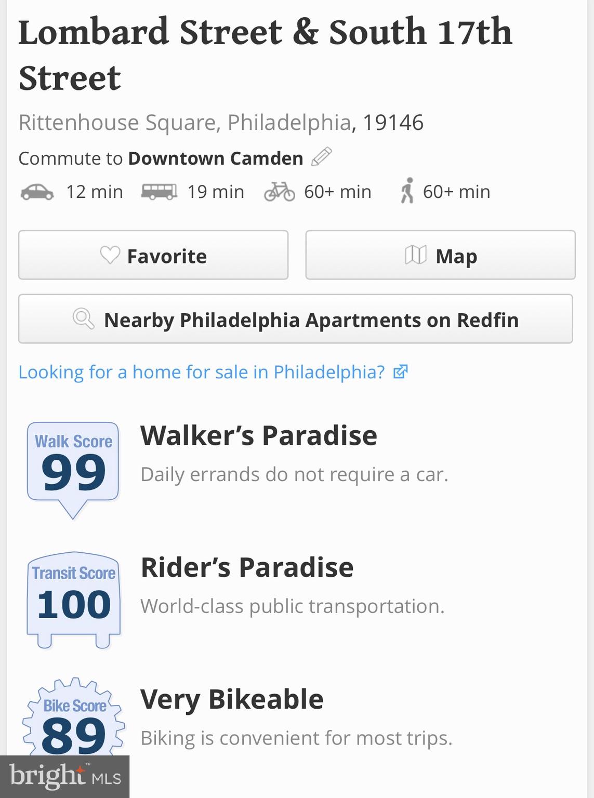Viewport: 594px width, 798px height.
Task: Click the magnifying glass search icon
Action: (83, 318)
